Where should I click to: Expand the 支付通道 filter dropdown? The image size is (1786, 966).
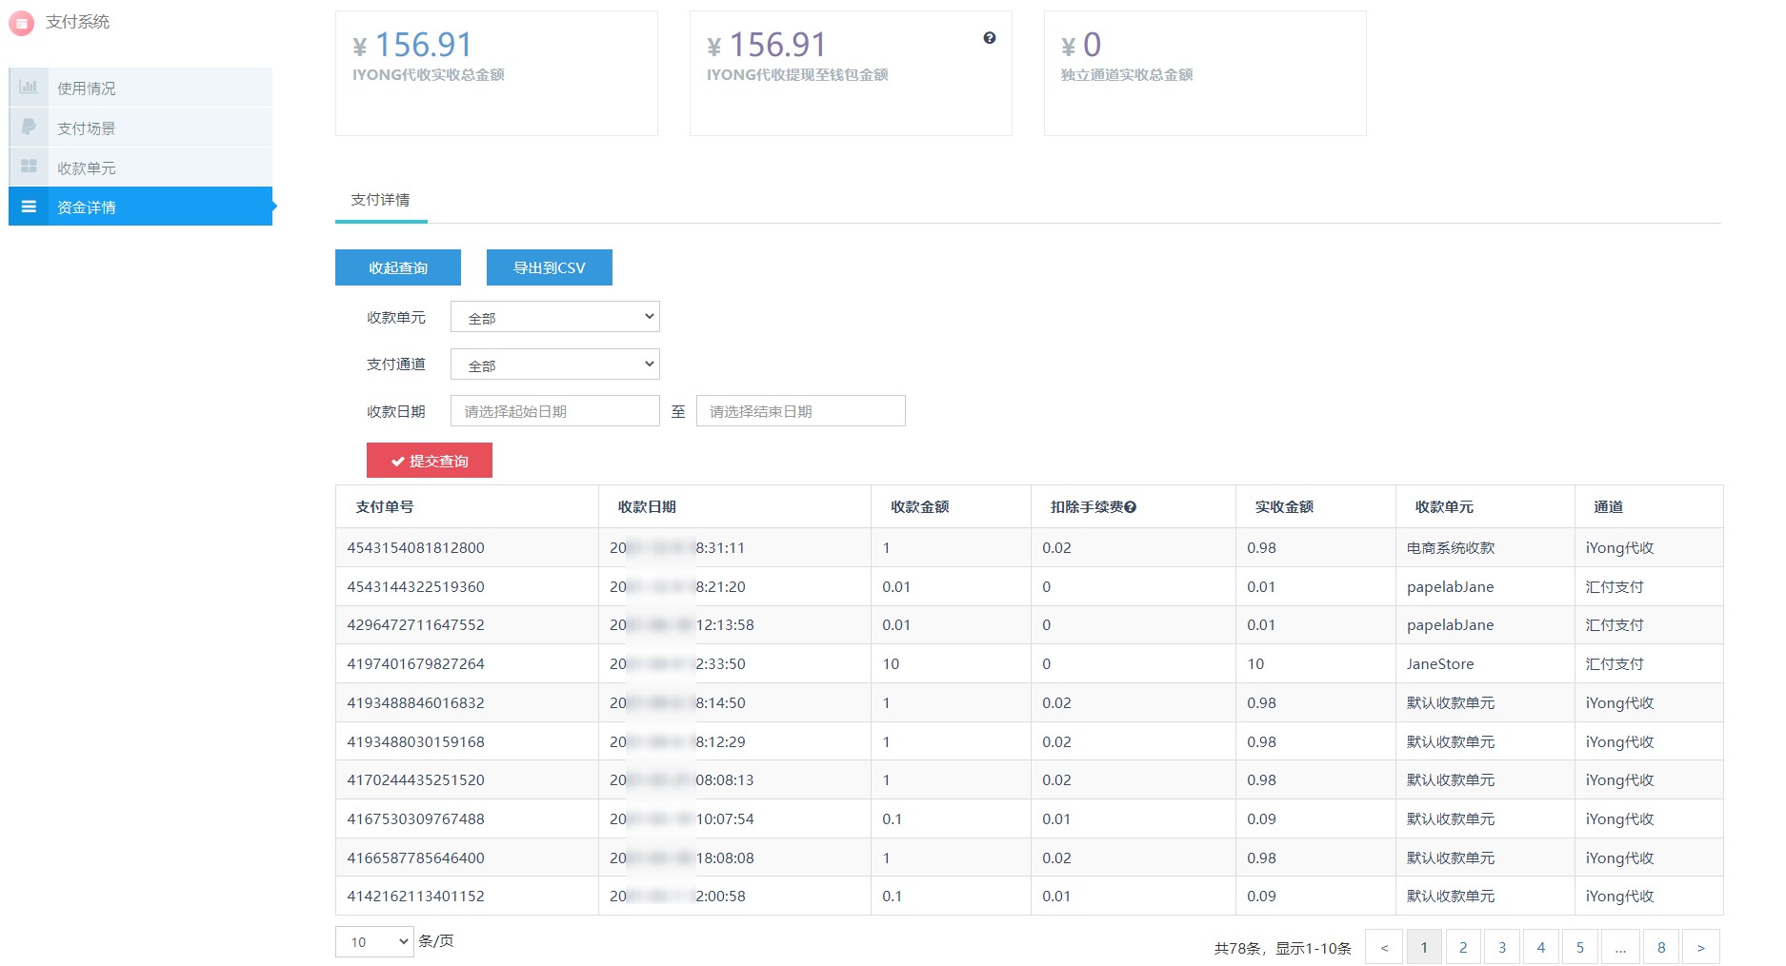555,365
